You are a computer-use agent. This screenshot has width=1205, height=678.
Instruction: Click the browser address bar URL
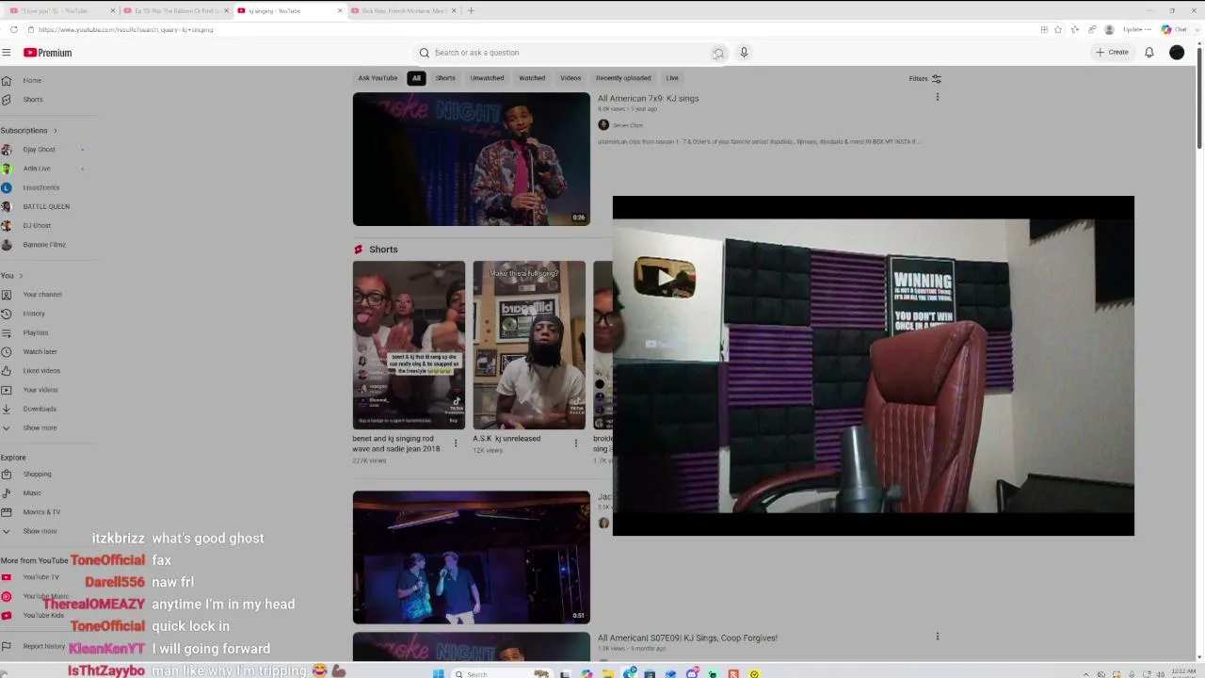coord(125,29)
